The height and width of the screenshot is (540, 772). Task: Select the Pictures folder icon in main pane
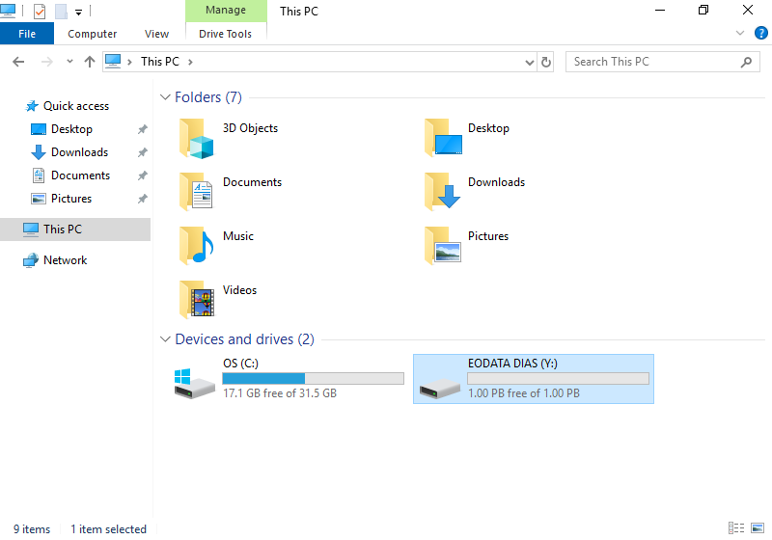click(443, 246)
